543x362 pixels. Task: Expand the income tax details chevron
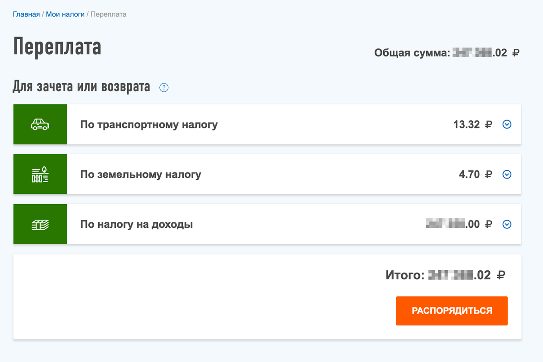pyautogui.click(x=507, y=224)
